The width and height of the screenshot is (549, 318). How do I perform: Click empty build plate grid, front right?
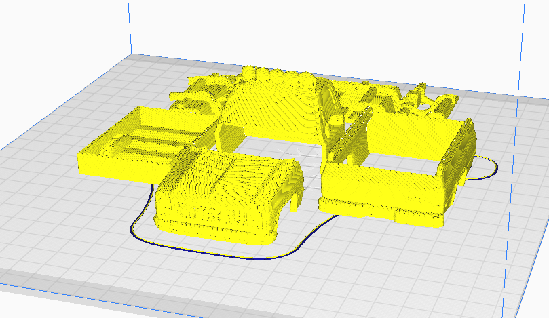pos(441,271)
